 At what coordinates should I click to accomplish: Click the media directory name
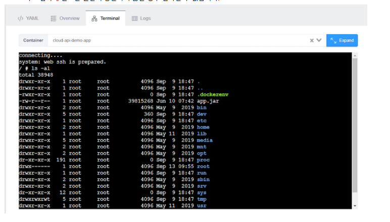point(205,140)
